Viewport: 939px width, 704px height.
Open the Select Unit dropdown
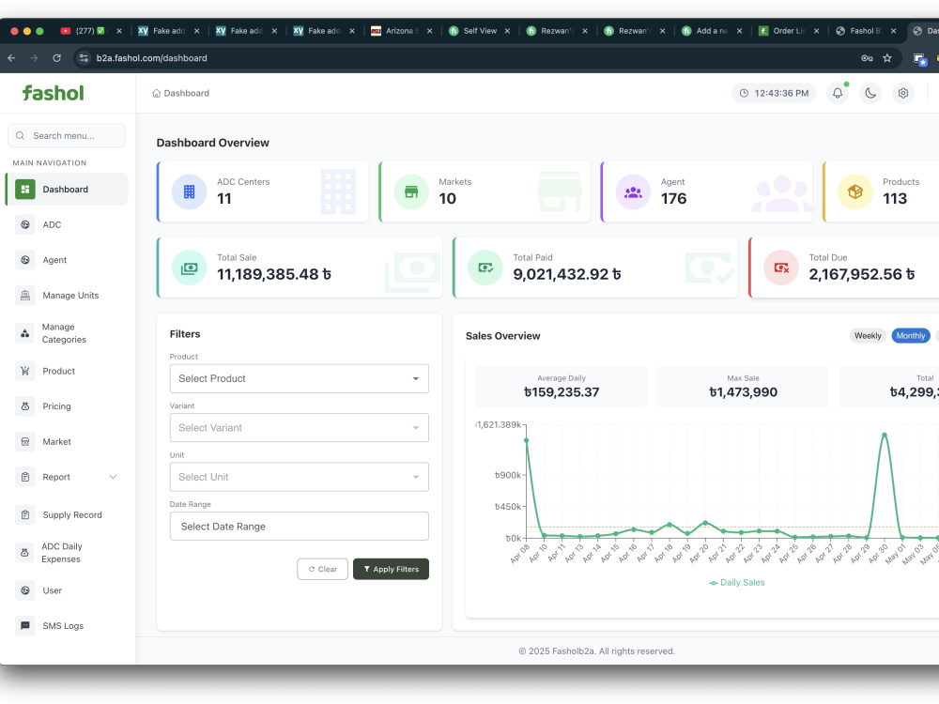(299, 477)
